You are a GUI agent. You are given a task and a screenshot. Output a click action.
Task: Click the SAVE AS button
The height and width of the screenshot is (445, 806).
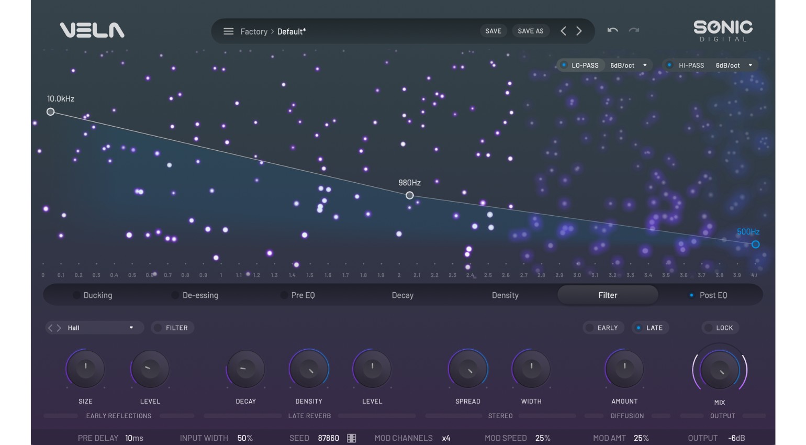click(531, 31)
